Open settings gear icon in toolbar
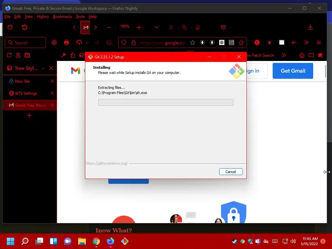 (x=54, y=42)
